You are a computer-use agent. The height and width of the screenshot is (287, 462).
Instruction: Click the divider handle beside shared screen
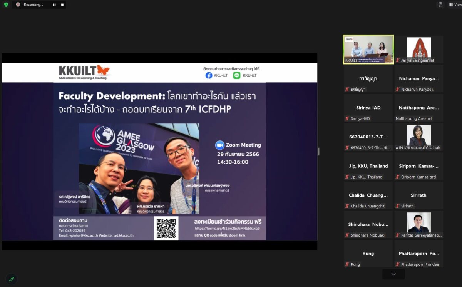tap(319, 152)
